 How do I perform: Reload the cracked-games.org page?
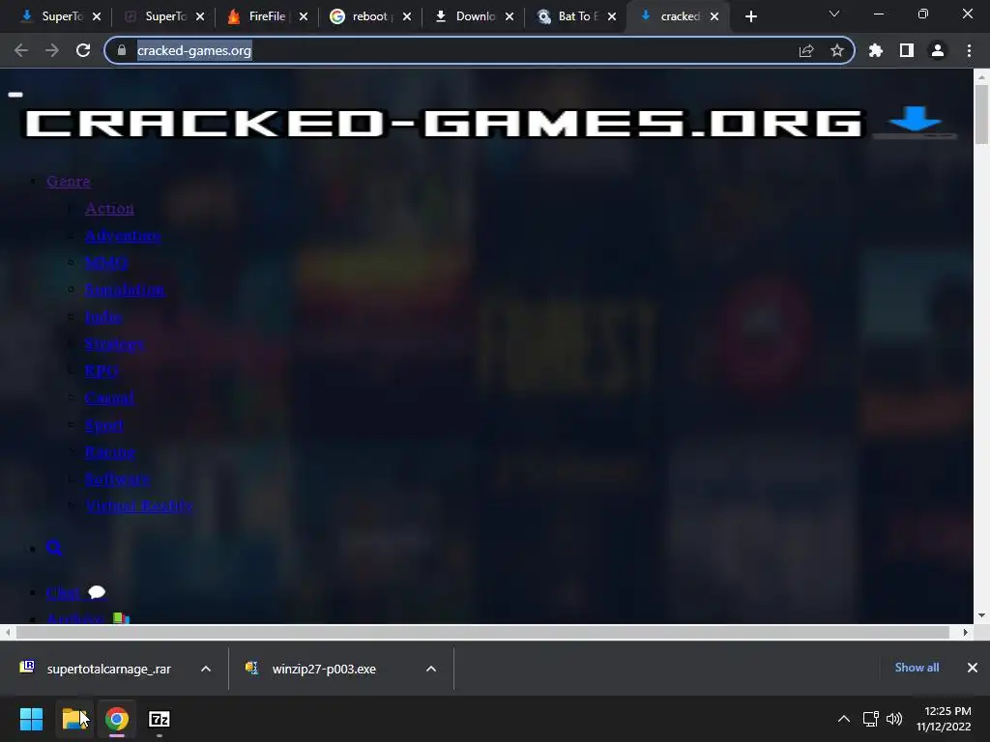click(83, 50)
